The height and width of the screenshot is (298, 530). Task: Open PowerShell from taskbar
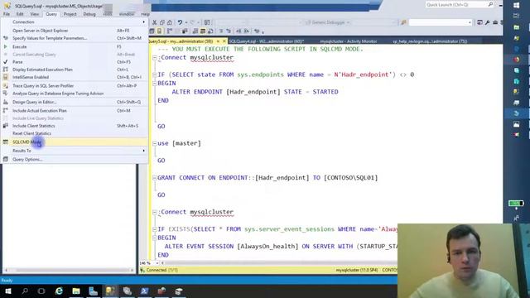(144, 291)
